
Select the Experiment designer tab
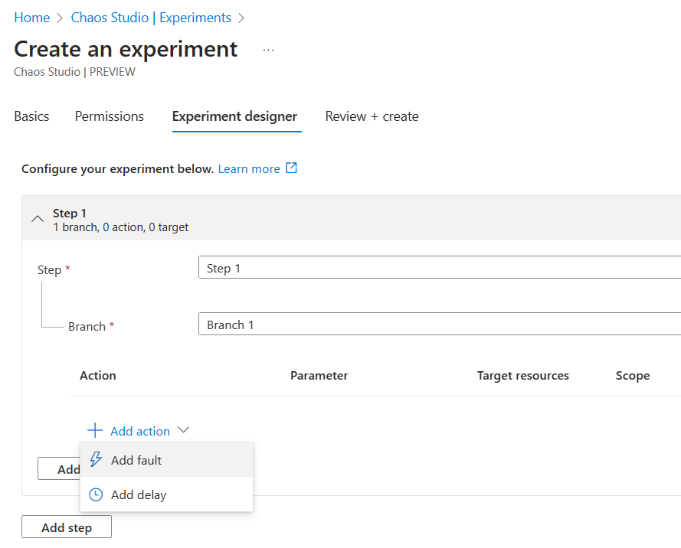click(234, 116)
